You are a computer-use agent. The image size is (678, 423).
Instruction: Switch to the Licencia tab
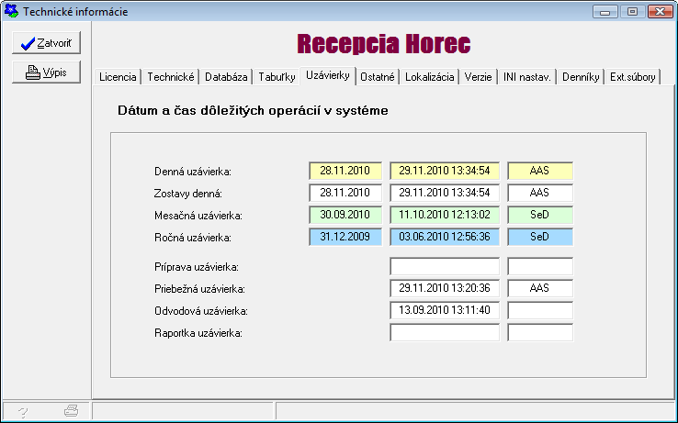(x=118, y=78)
